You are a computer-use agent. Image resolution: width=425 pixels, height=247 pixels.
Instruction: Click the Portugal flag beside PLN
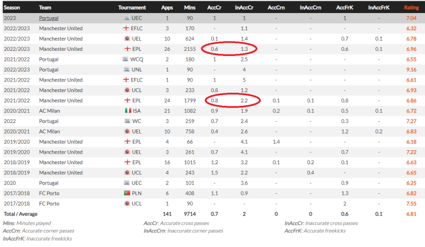(126, 193)
